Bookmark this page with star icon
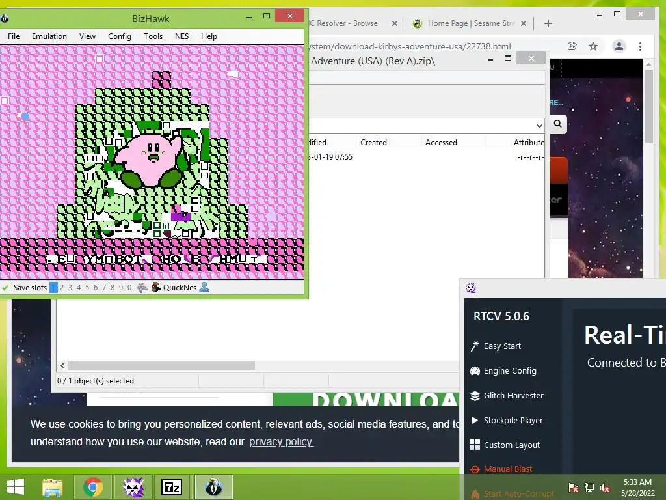Screen dimensions: 666x500 tap(593, 46)
